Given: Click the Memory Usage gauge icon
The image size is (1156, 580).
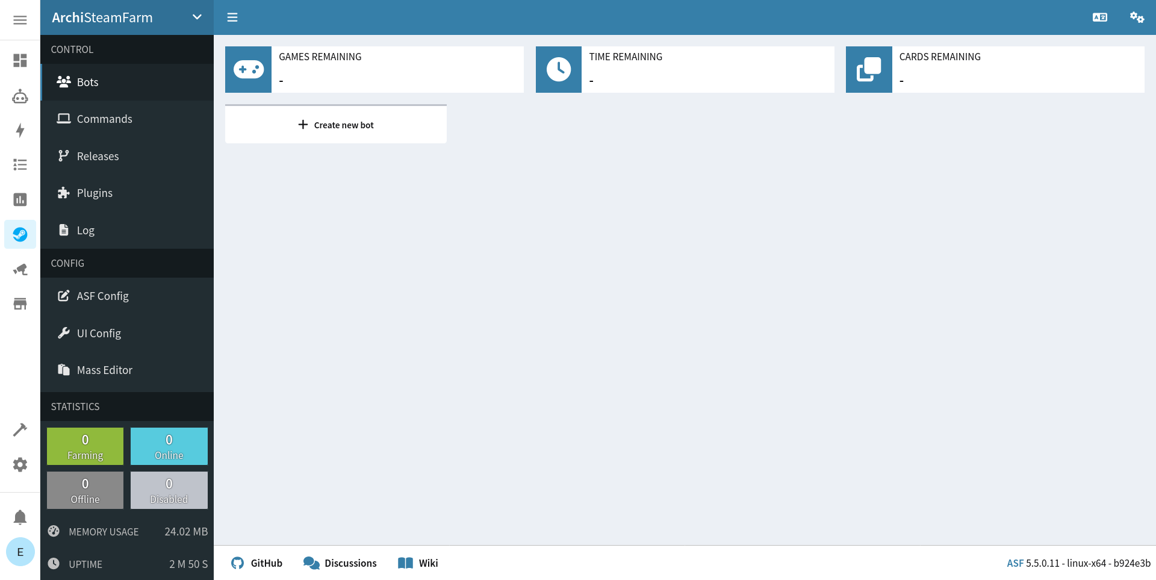Looking at the screenshot, I should click(54, 531).
